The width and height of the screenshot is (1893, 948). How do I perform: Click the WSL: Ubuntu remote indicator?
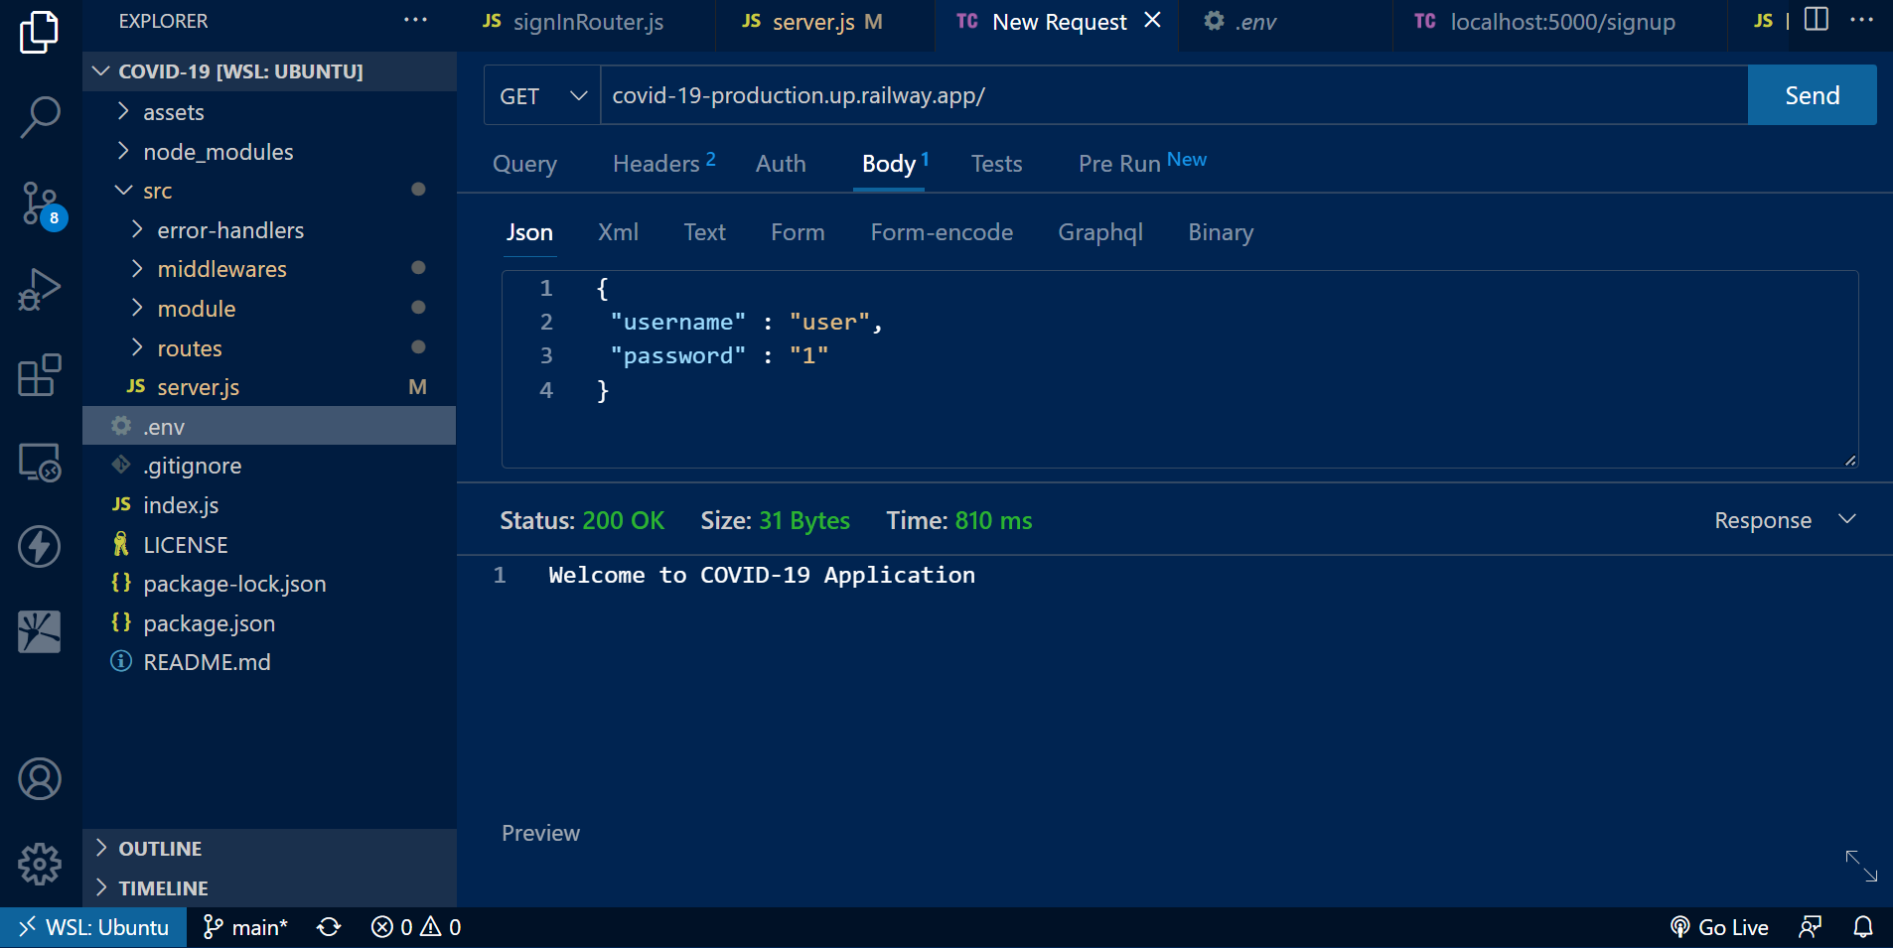pyautogui.click(x=93, y=927)
